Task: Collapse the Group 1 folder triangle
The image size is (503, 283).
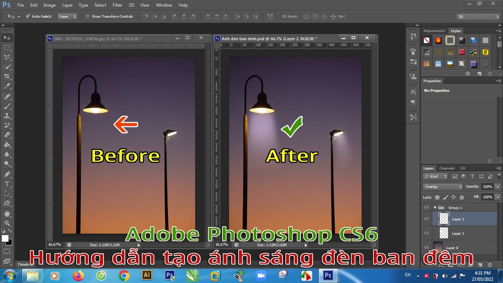Action: click(x=435, y=208)
